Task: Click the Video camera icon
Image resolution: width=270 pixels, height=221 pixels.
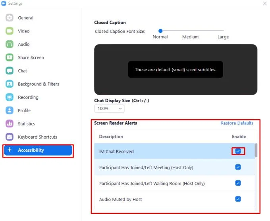Action: pyautogui.click(x=10, y=31)
